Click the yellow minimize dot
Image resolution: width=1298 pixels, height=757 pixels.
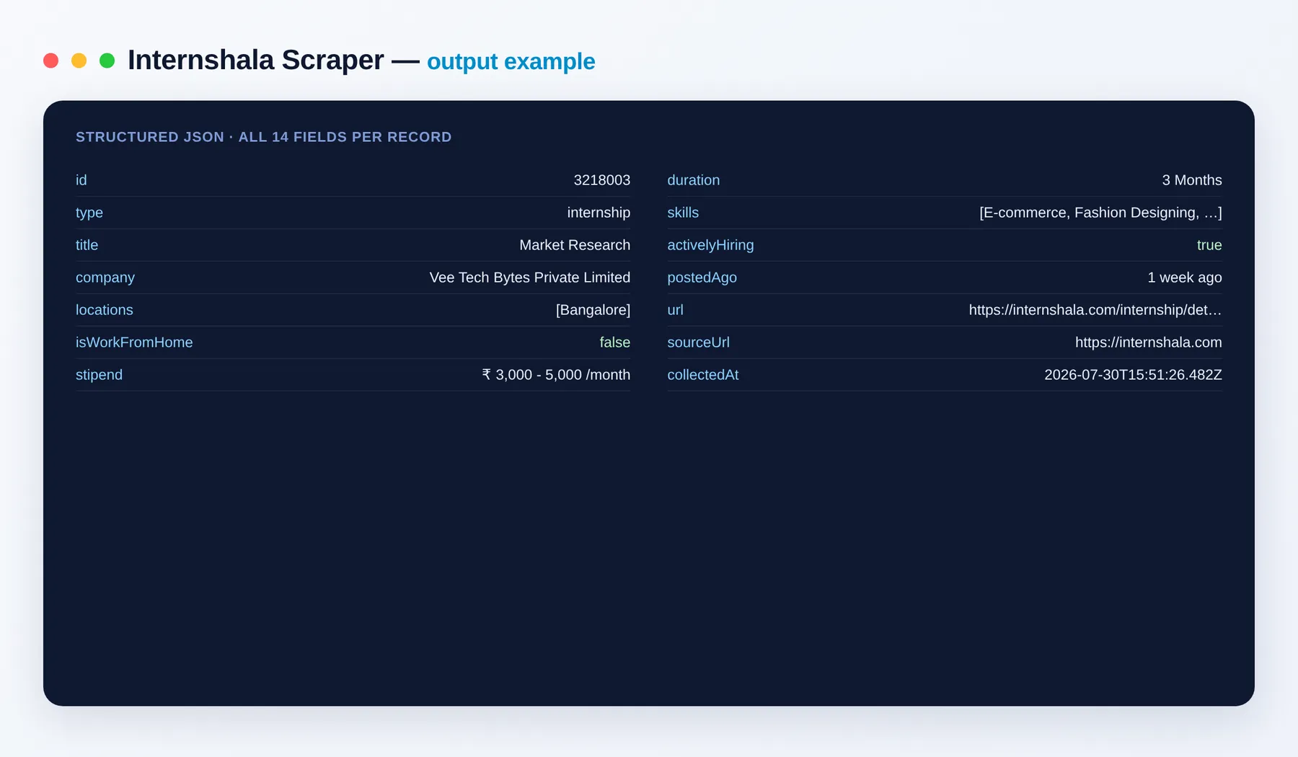79,61
